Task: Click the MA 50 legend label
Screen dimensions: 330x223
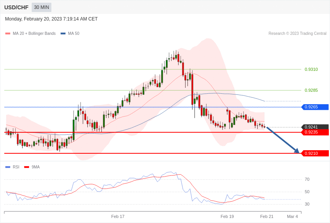Action: pyautogui.click(x=74, y=33)
